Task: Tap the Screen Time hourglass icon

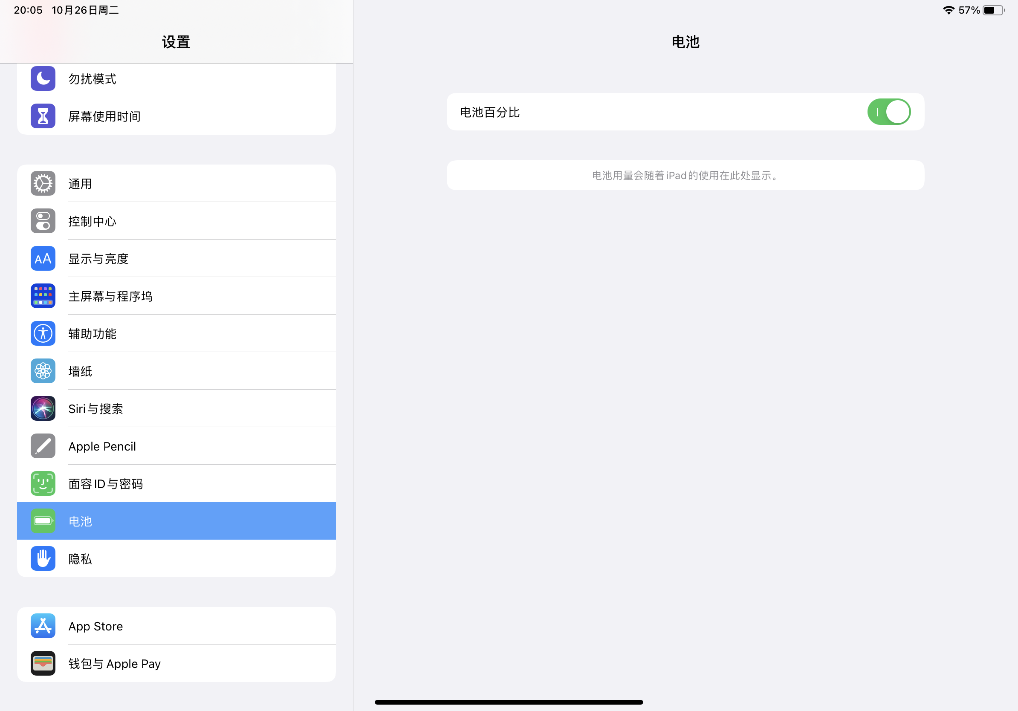Action: point(43,116)
